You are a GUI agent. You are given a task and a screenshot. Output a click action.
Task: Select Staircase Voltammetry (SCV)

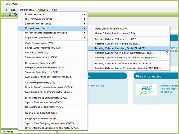tap(53, 57)
